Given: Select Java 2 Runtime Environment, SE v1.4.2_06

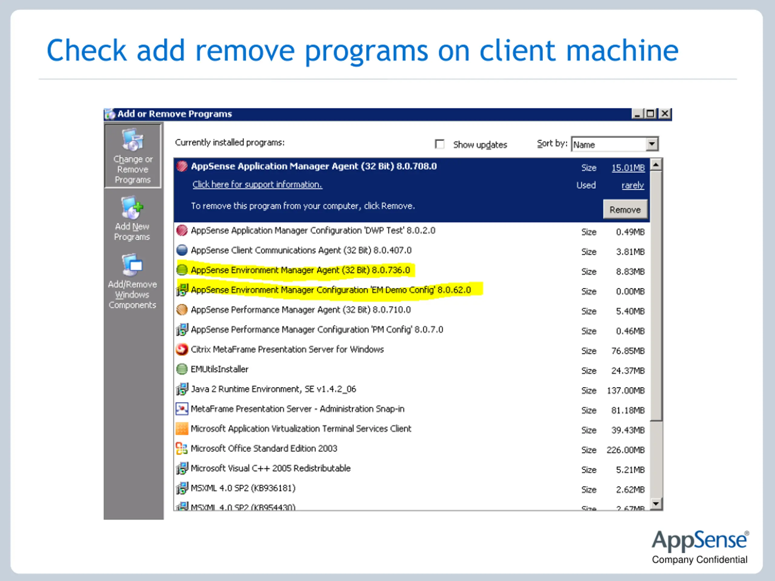Looking at the screenshot, I should tap(412, 389).
